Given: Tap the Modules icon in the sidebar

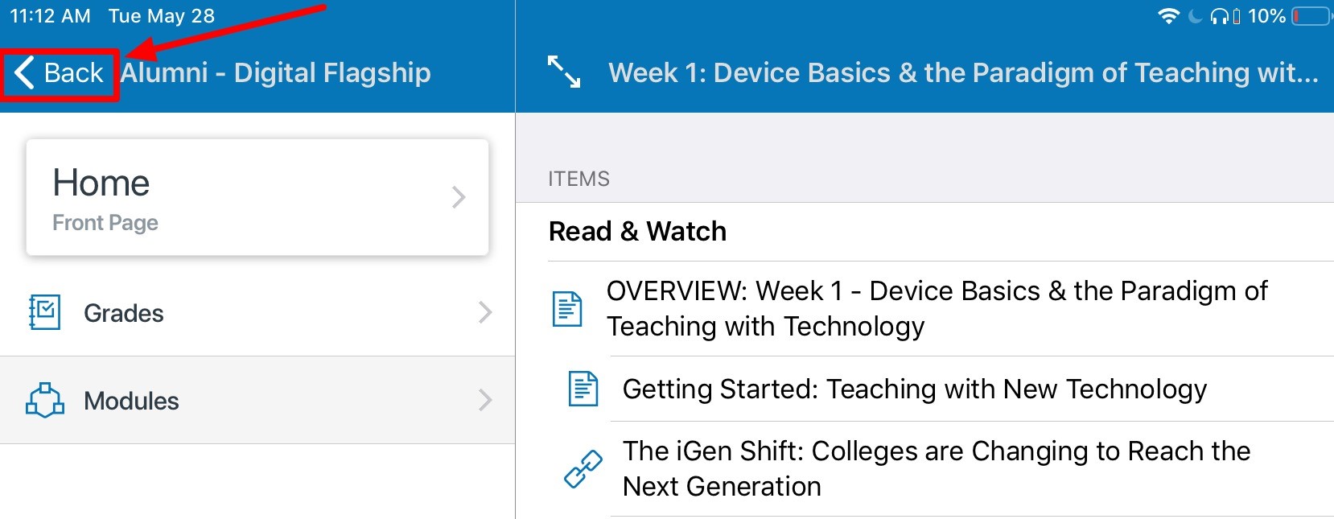Looking at the screenshot, I should pyautogui.click(x=47, y=400).
